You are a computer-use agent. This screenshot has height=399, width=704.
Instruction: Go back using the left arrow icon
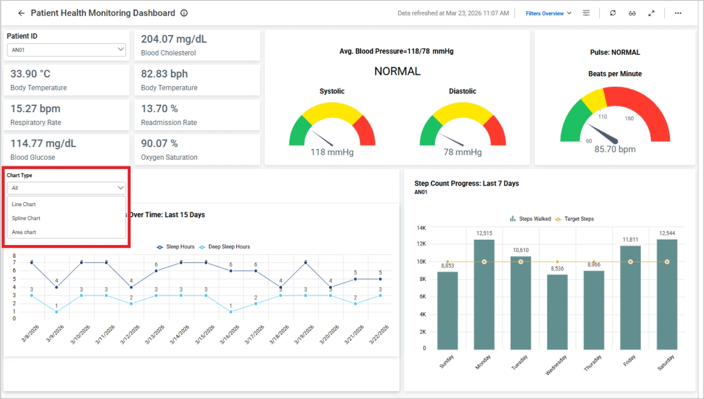pos(21,13)
